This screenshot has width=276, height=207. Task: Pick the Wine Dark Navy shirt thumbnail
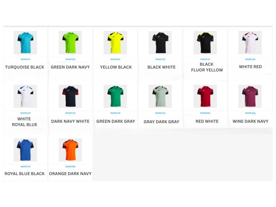[250, 96]
